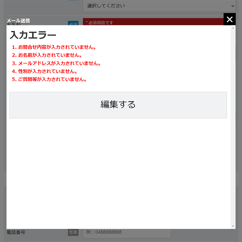Click the 必須 badge near お名前
Screen dimensions: 242x242
point(73,23)
